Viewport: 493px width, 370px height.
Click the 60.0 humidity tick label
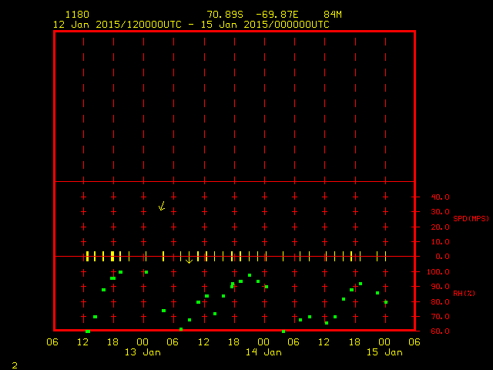439,331
